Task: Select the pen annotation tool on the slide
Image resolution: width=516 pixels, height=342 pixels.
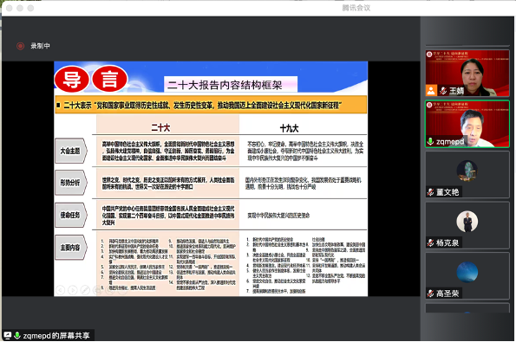Action: [85, 290]
